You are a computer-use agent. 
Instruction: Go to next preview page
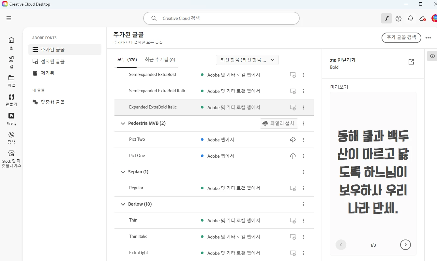pyautogui.click(x=405, y=244)
